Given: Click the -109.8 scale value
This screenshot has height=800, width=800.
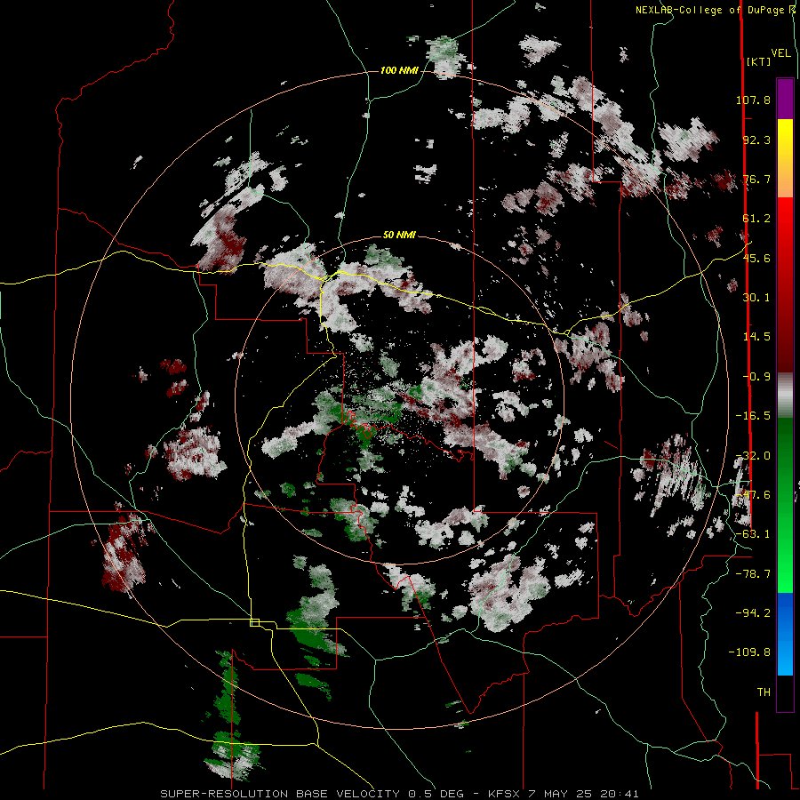Looking at the screenshot, I should (749, 652).
